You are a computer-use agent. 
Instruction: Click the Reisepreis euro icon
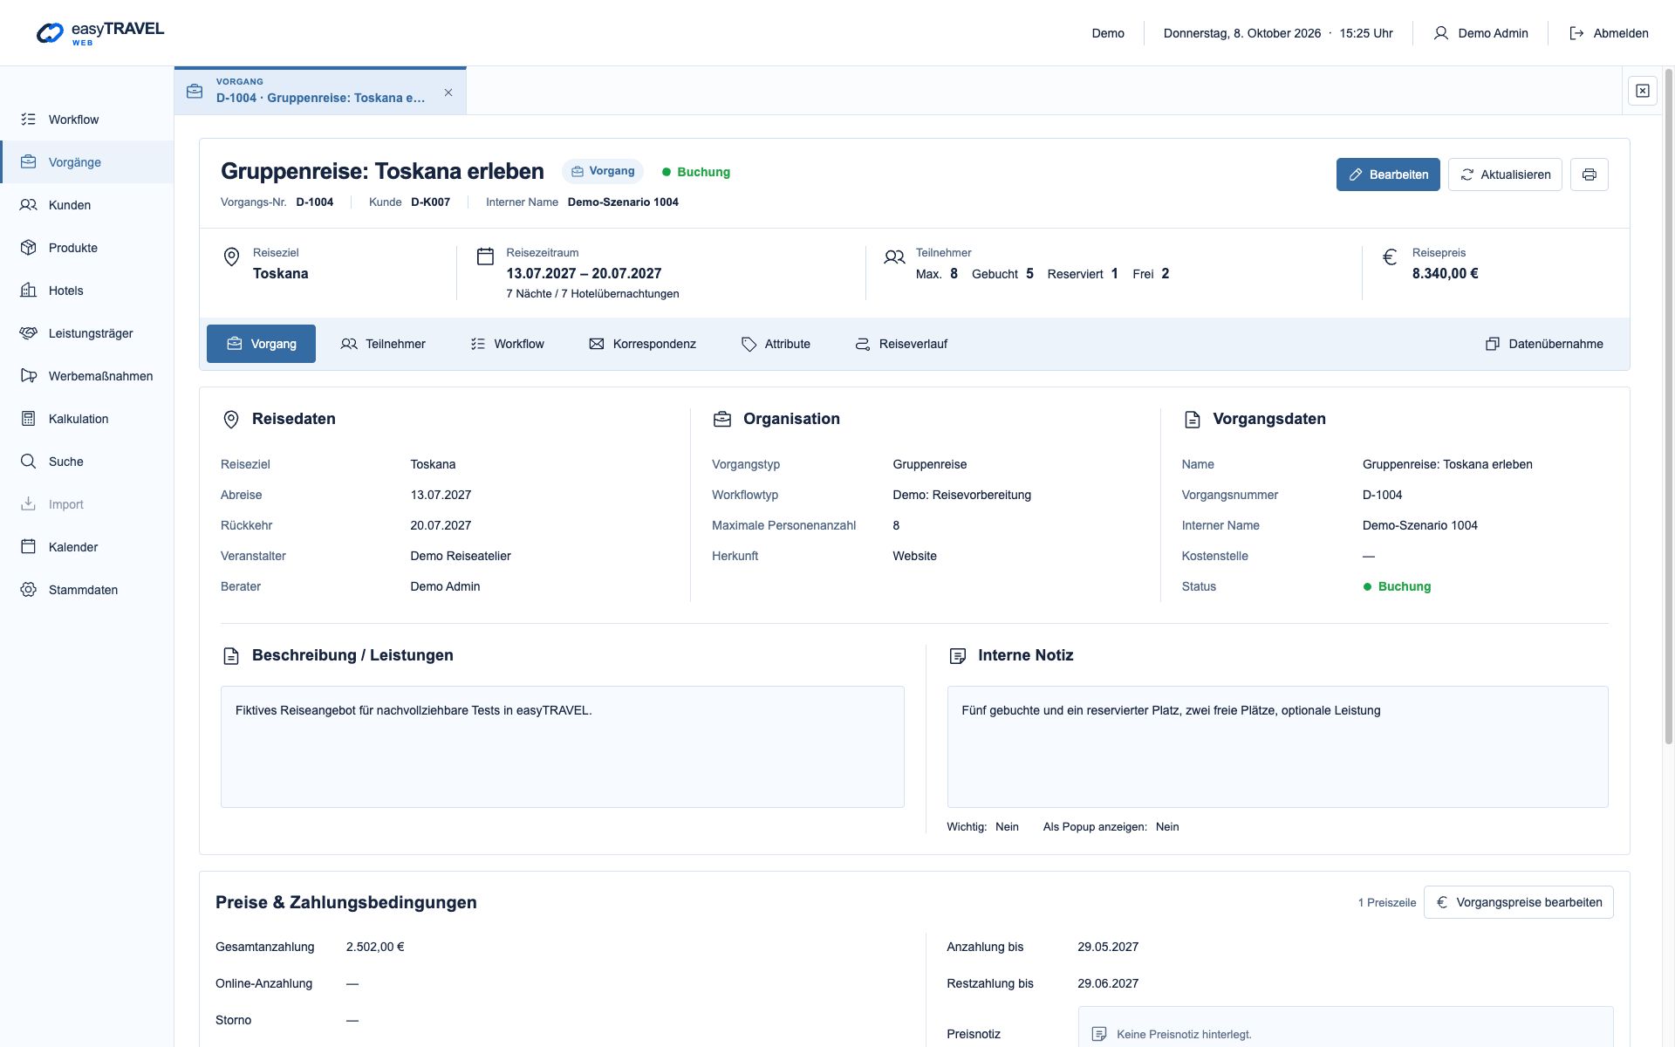pyautogui.click(x=1390, y=257)
